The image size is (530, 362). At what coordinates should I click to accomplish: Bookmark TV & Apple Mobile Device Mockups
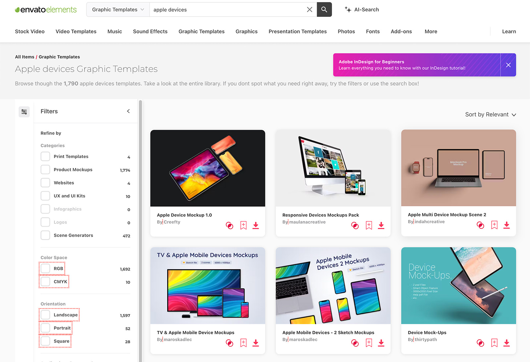click(243, 343)
